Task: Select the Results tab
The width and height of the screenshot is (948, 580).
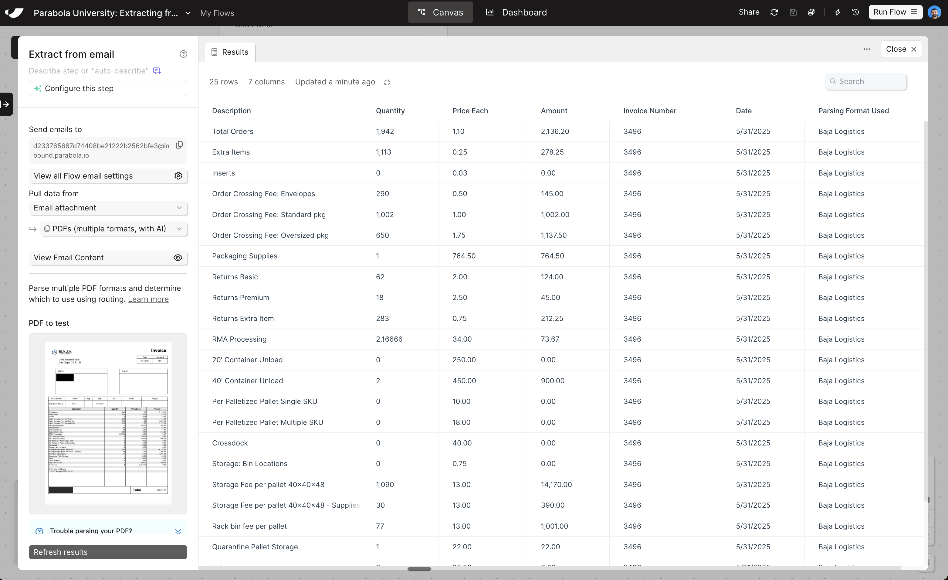Action: (230, 52)
